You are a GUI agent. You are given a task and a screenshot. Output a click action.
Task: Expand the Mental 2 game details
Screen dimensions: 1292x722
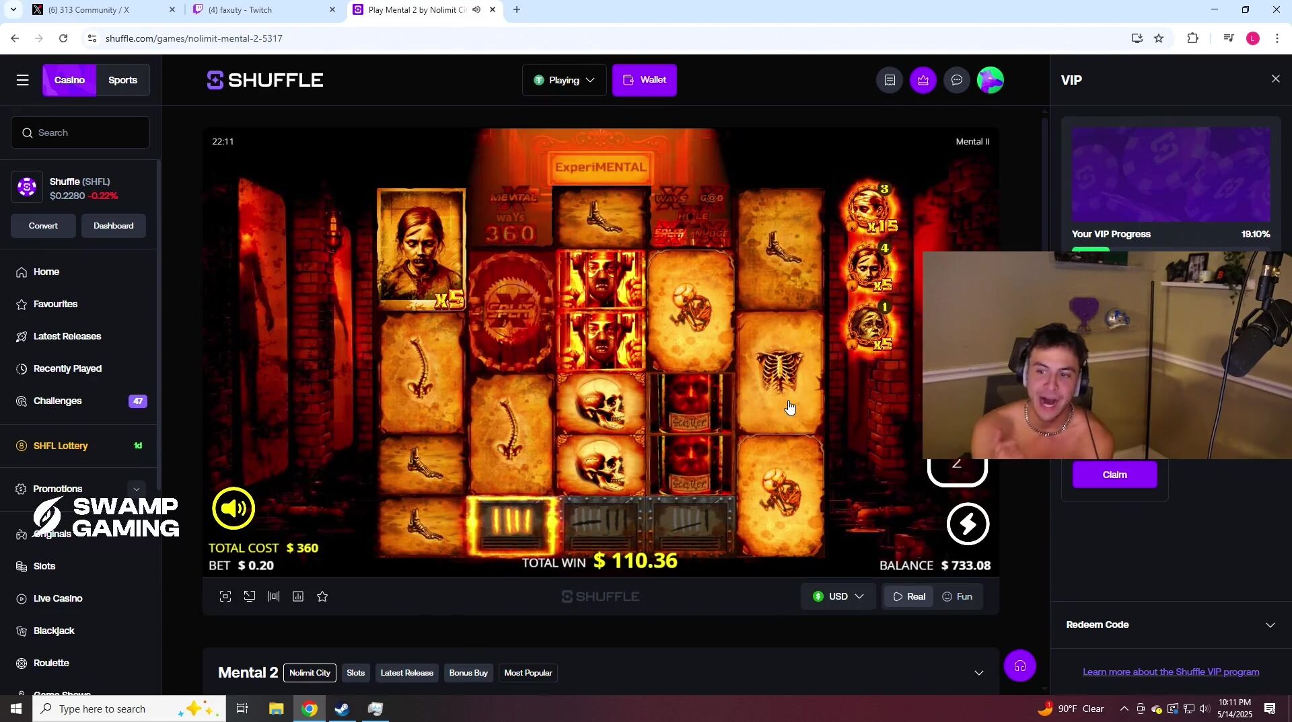(x=979, y=673)
